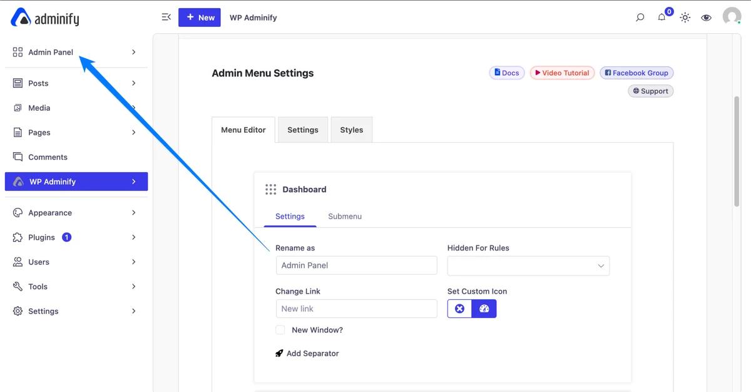The height and width of the screenshot is (392, 751).
Task: Open the Support link
Action: [651, 91]
